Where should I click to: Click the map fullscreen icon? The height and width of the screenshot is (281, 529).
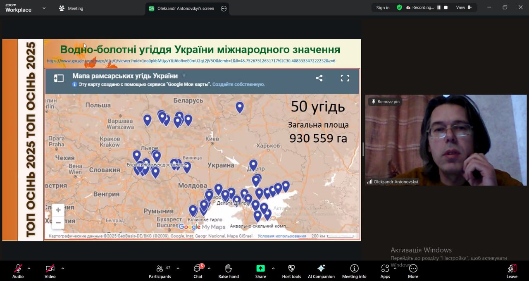point(345,78)
